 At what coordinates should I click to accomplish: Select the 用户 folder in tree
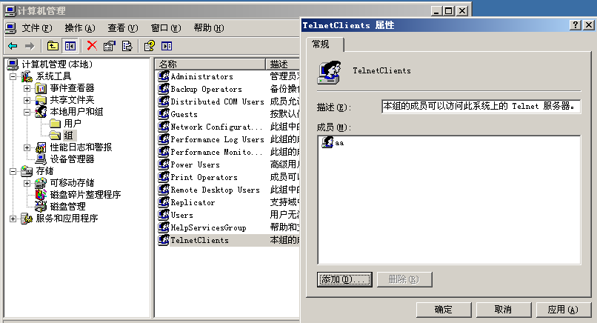(73, 124)
